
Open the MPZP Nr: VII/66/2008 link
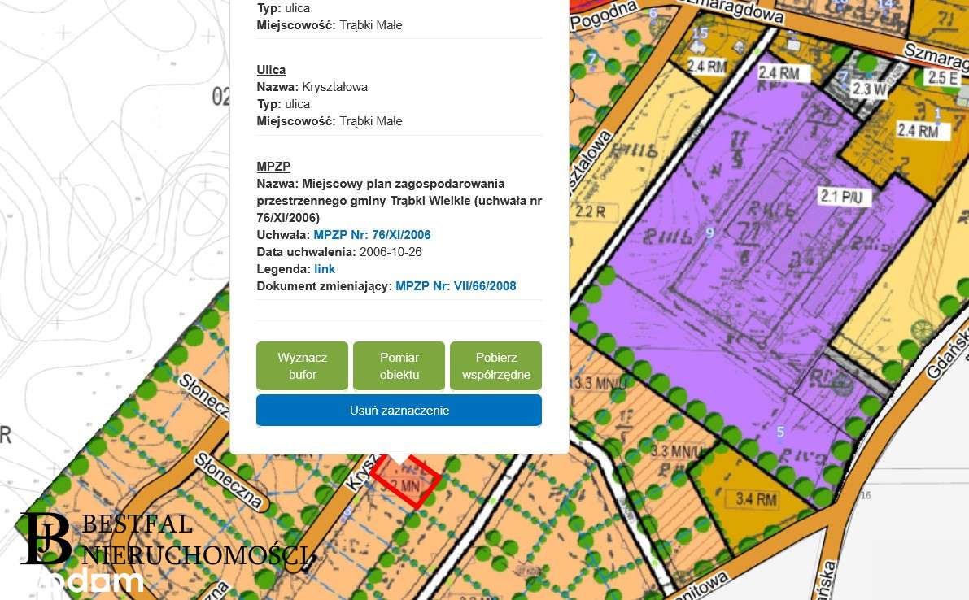click(x=456, y=286)
